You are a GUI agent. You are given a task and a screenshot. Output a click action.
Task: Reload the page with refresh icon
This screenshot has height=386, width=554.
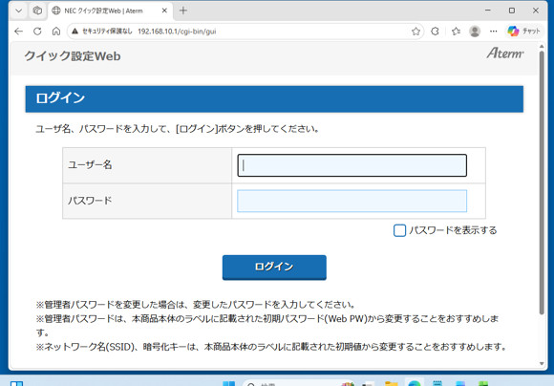click(37, 32)
